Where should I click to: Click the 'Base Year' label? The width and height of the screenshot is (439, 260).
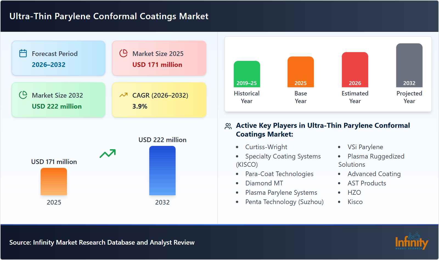[x=301, y=97]
